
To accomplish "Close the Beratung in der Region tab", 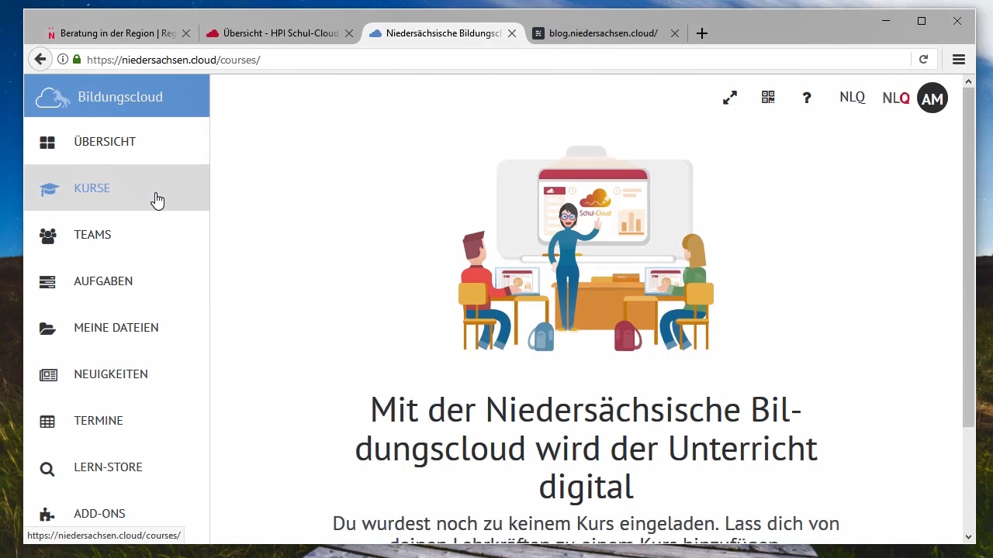I will point(186,33).
